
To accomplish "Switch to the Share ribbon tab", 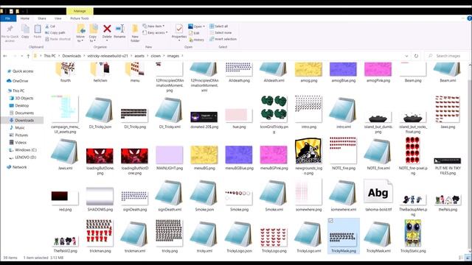I will click(42, 18).
